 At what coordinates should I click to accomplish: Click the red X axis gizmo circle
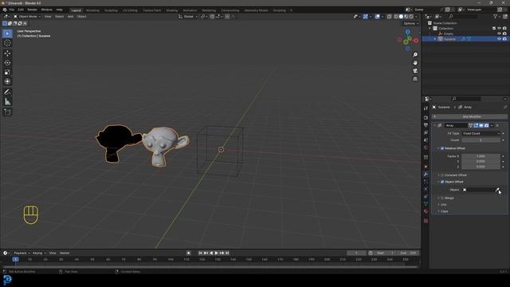[x=416, y=41]
